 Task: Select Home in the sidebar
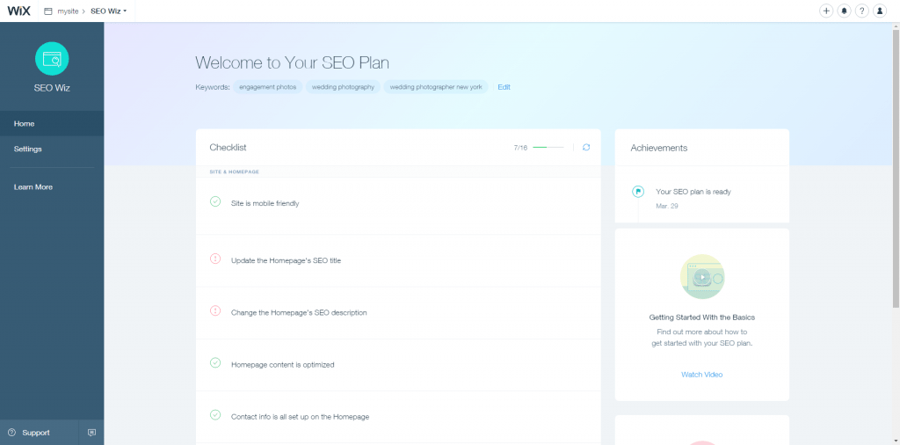click(x=52, y=123)
